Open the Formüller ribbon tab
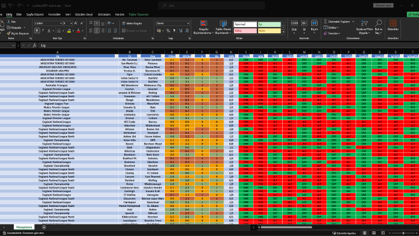419x236 pixels. pos(54,14)
